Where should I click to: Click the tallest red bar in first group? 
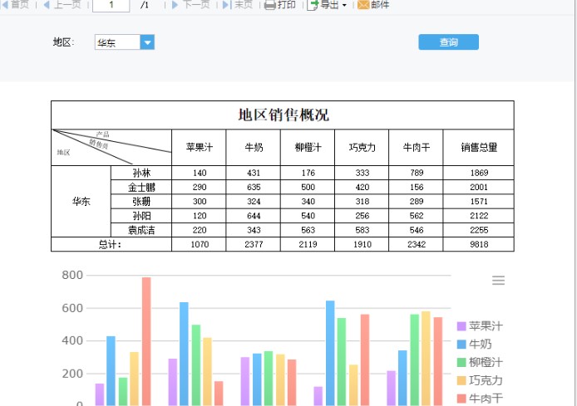[146, 340]
